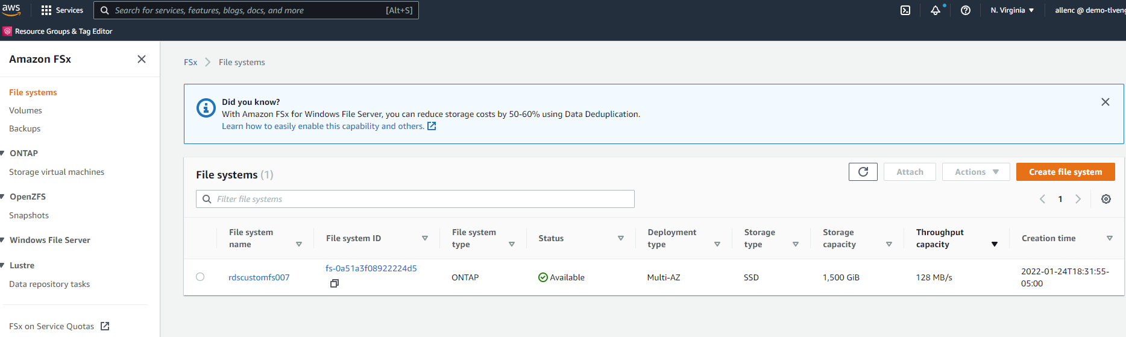The image size is (1126, 337).
Task: Select the rdscustomfs007 radio button
Action: coord(200,277)
